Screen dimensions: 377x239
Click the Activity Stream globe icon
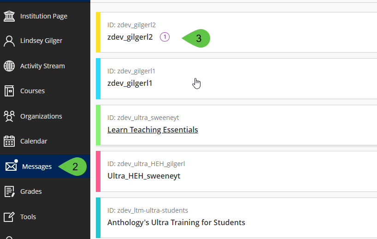[9, 66]
